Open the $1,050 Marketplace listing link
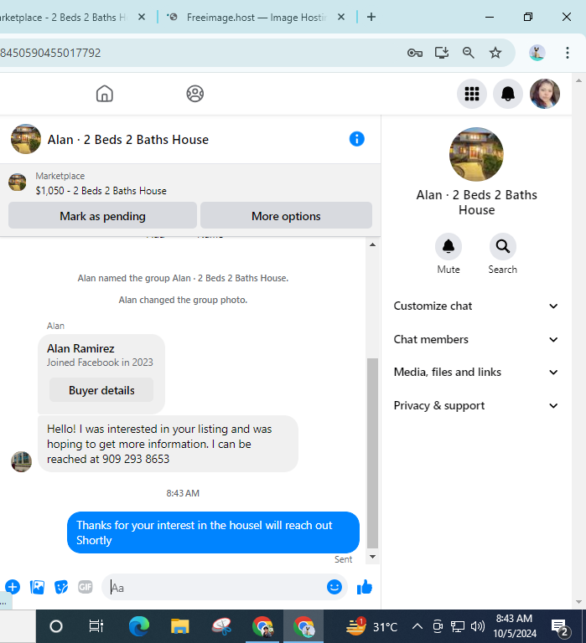This screenshot has width=586, height=643. tap(101, 191)
